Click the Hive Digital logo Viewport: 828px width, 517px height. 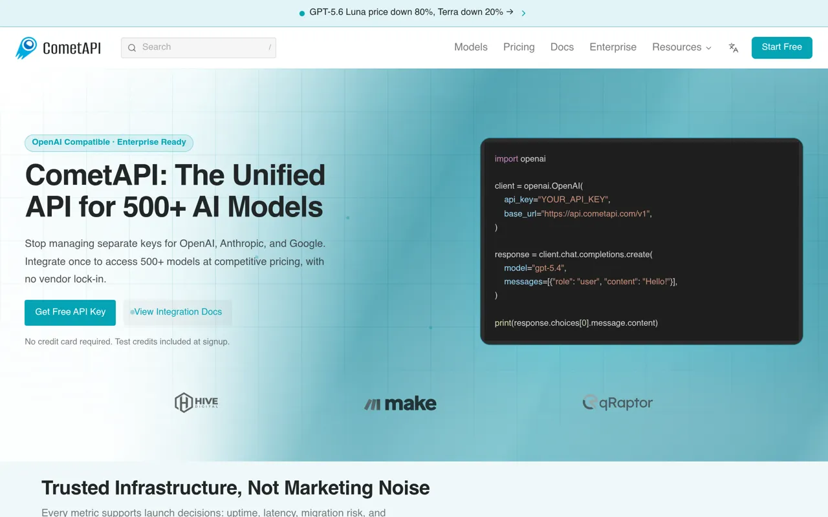[x=197, y=403]
